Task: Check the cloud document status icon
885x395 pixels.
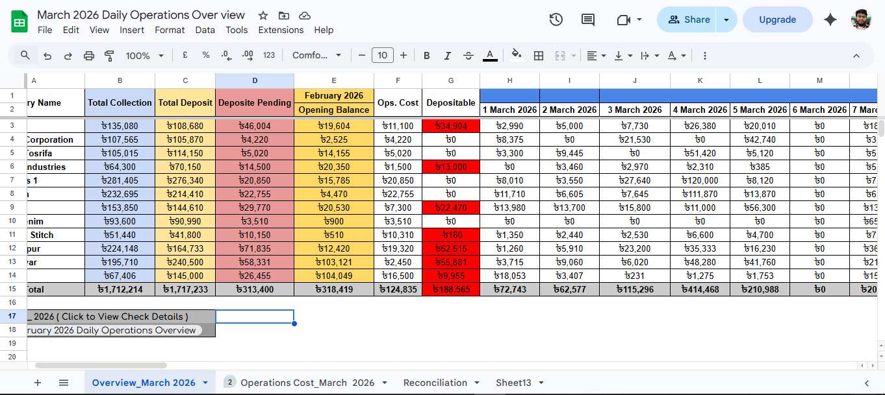Action: point(305,15)
